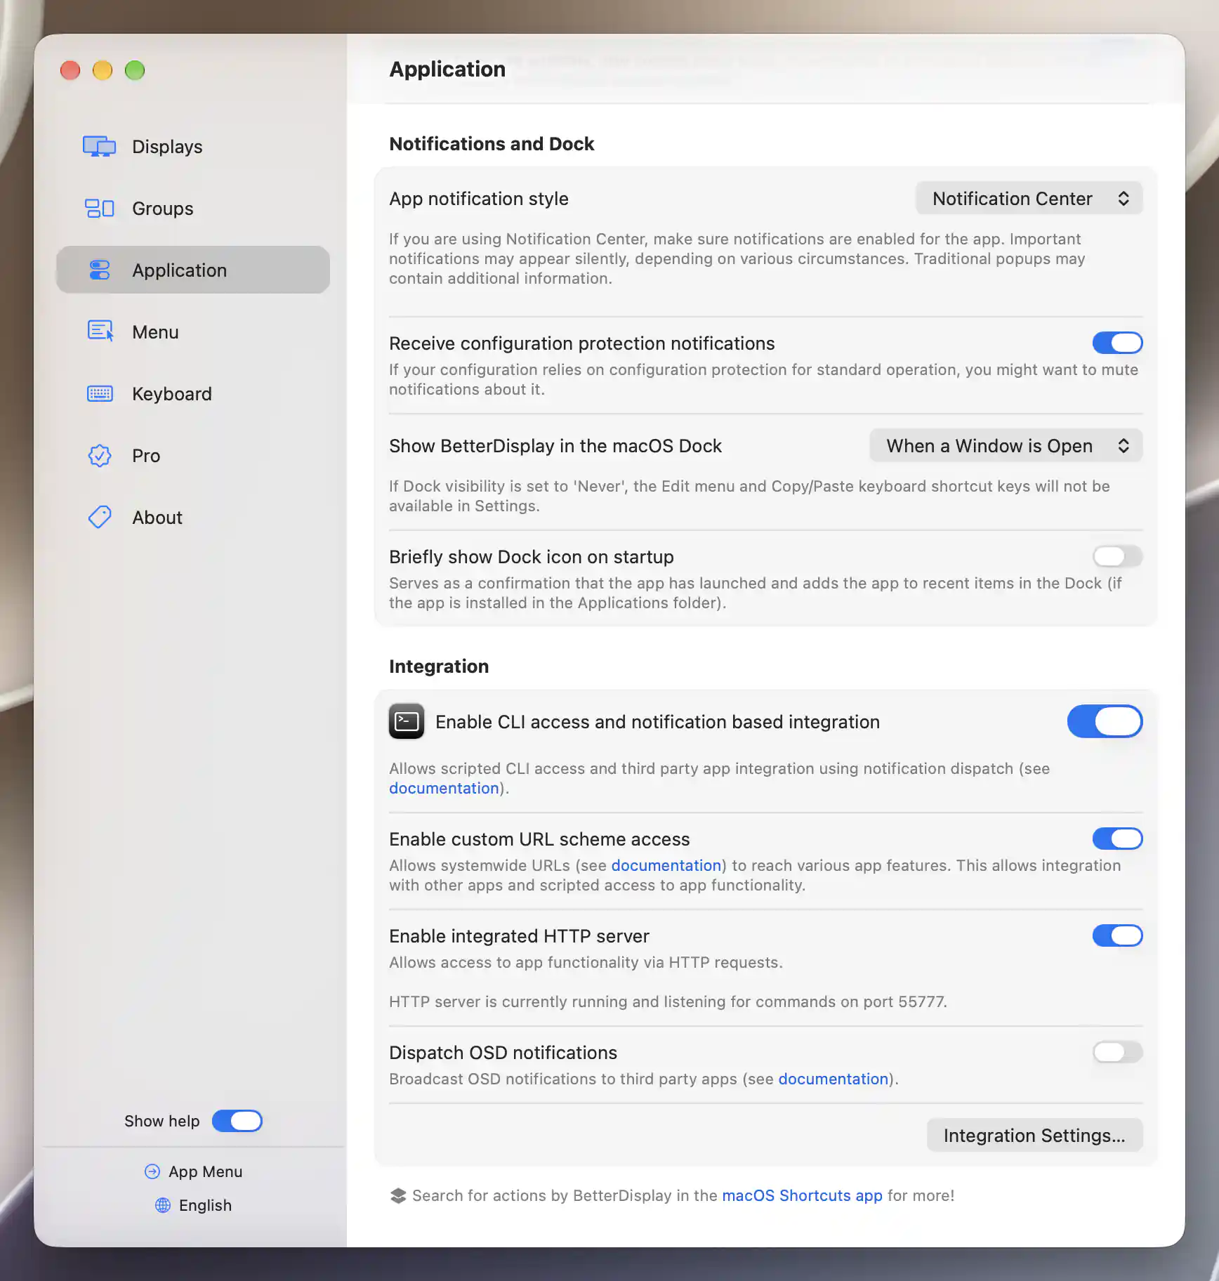Click the Integration Settings... button
Screen dimensions: 1219x1281
1034,1136
